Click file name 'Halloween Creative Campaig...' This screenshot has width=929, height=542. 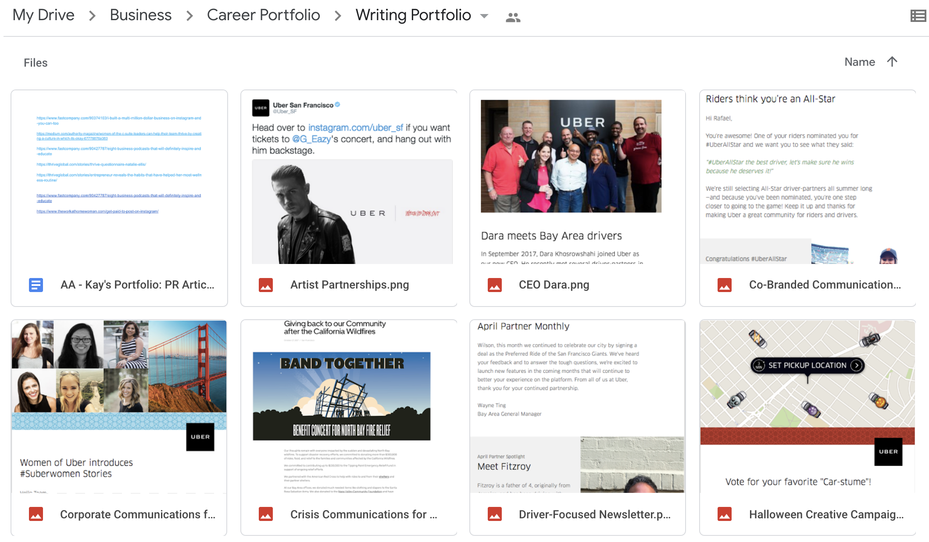[826, 514]
